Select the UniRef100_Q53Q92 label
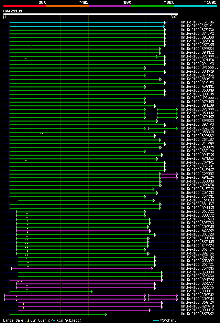 coord(197,261)
